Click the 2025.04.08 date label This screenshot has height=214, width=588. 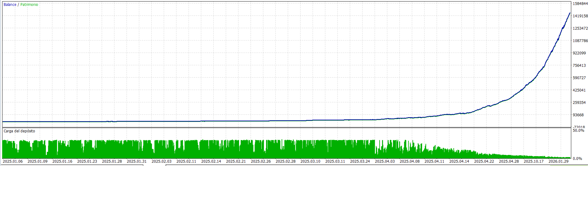(x=410, y=161)
